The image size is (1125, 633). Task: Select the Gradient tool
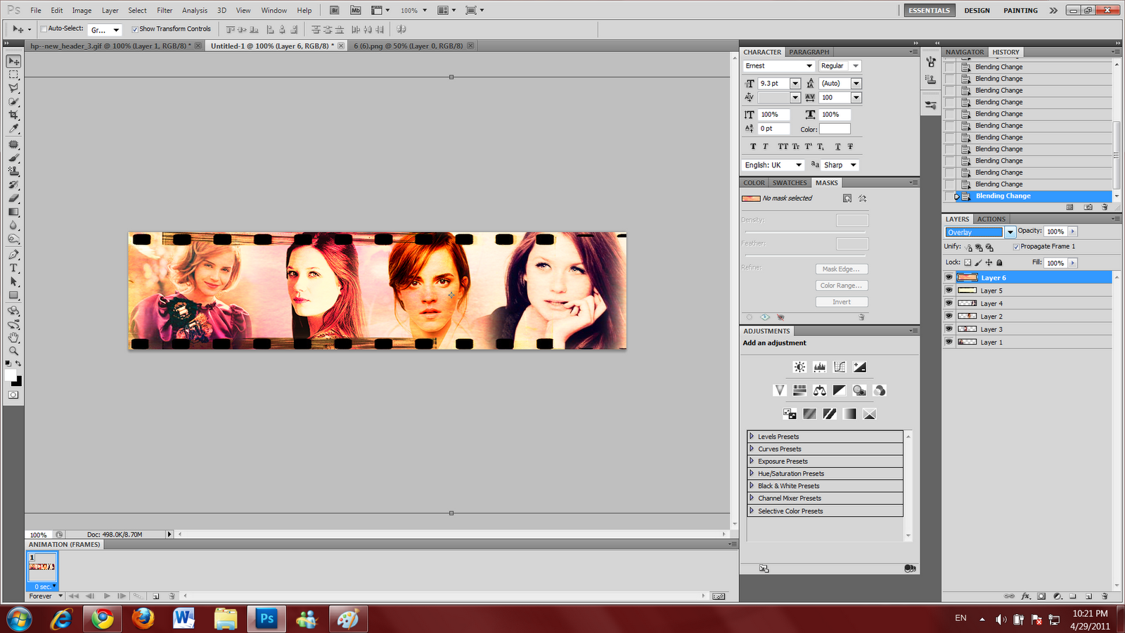[x=13, y=212]
